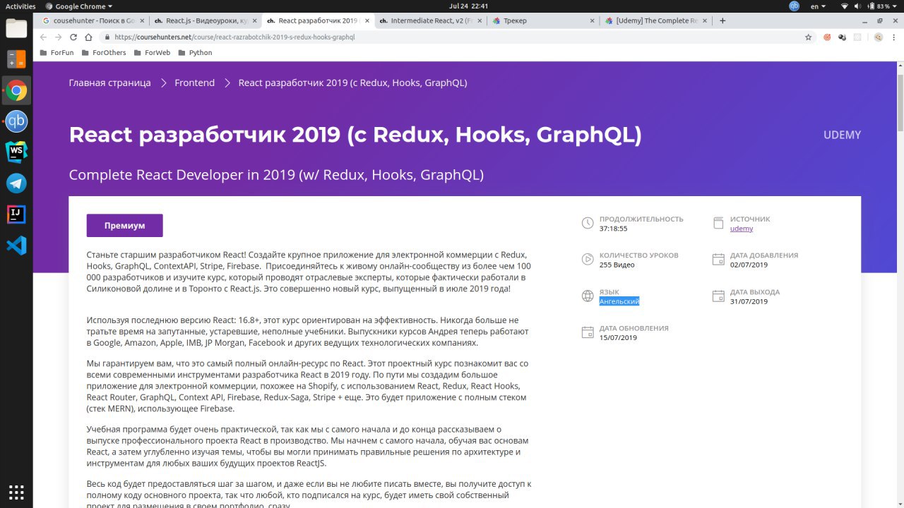
Task: Open the Google Chrome app menu in top bar
Action: 80,6
